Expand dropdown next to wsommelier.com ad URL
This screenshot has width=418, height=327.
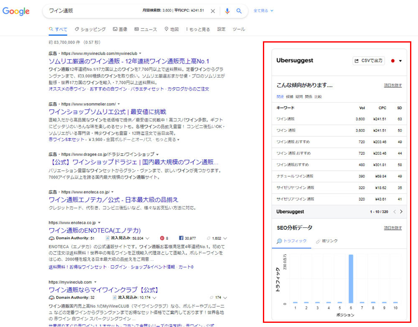pyautogui.click(x=119, y=104)
